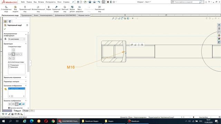This screenshot has height=124, width=221.
Task: Choose the Удаленный разрез tool
Action: [56, 9]
